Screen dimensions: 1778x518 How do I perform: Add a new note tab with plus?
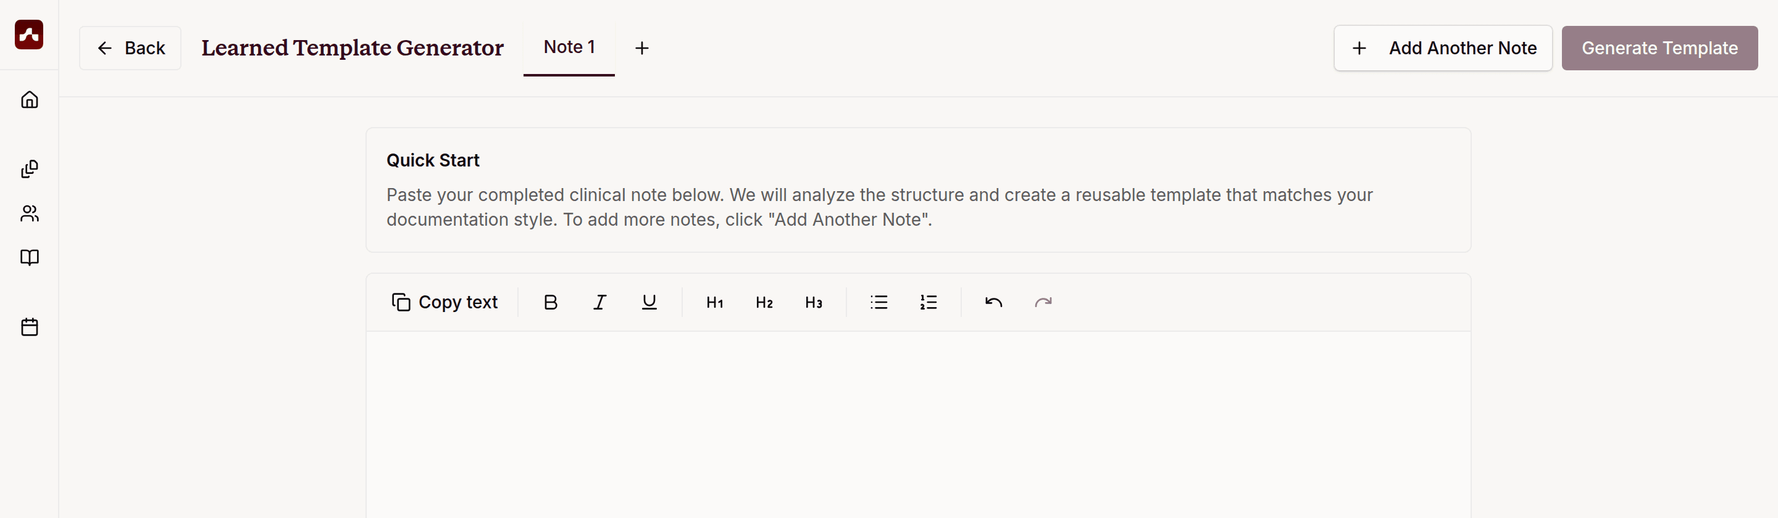642,48
